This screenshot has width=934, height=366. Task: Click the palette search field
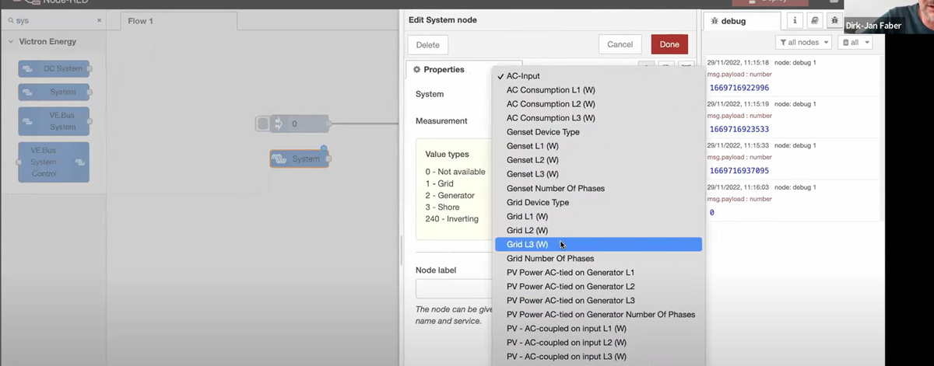[x=54, y=21]
